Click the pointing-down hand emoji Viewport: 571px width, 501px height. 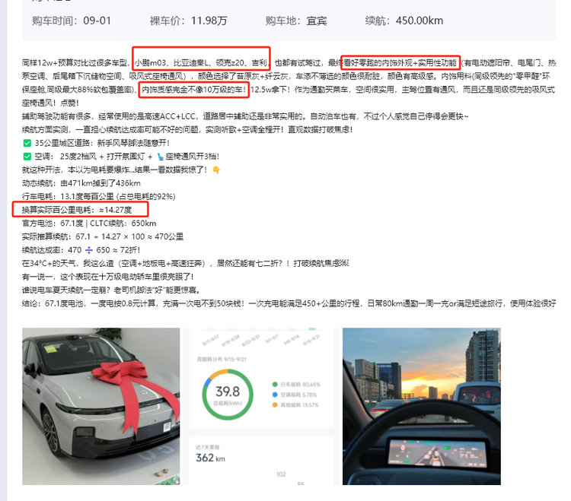(216, 170)
